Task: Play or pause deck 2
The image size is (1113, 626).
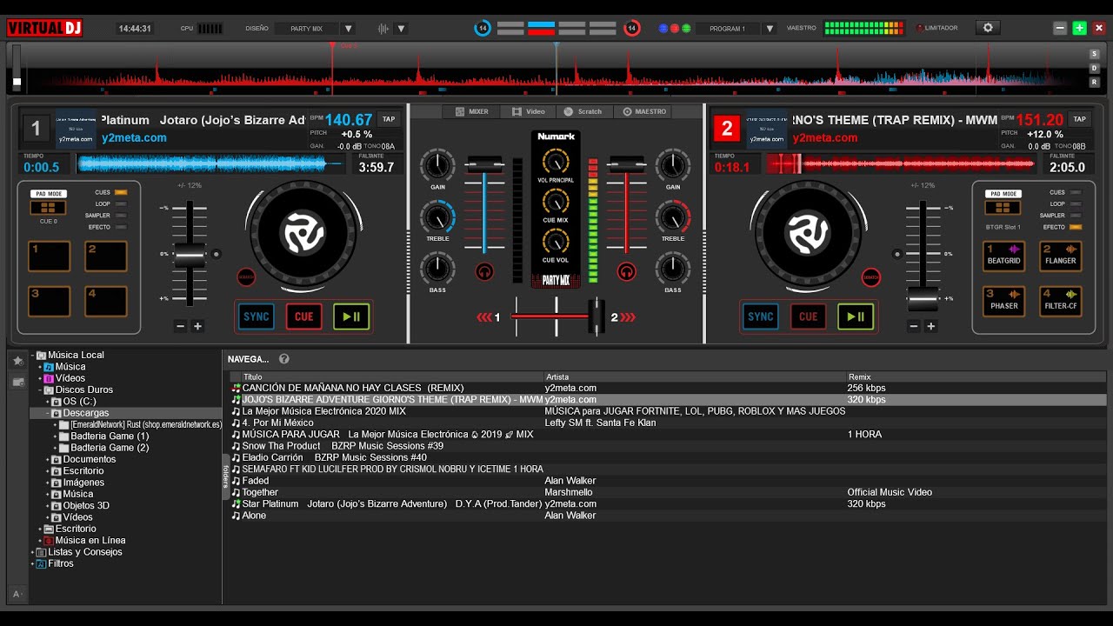Action: [x=856, y=316]
